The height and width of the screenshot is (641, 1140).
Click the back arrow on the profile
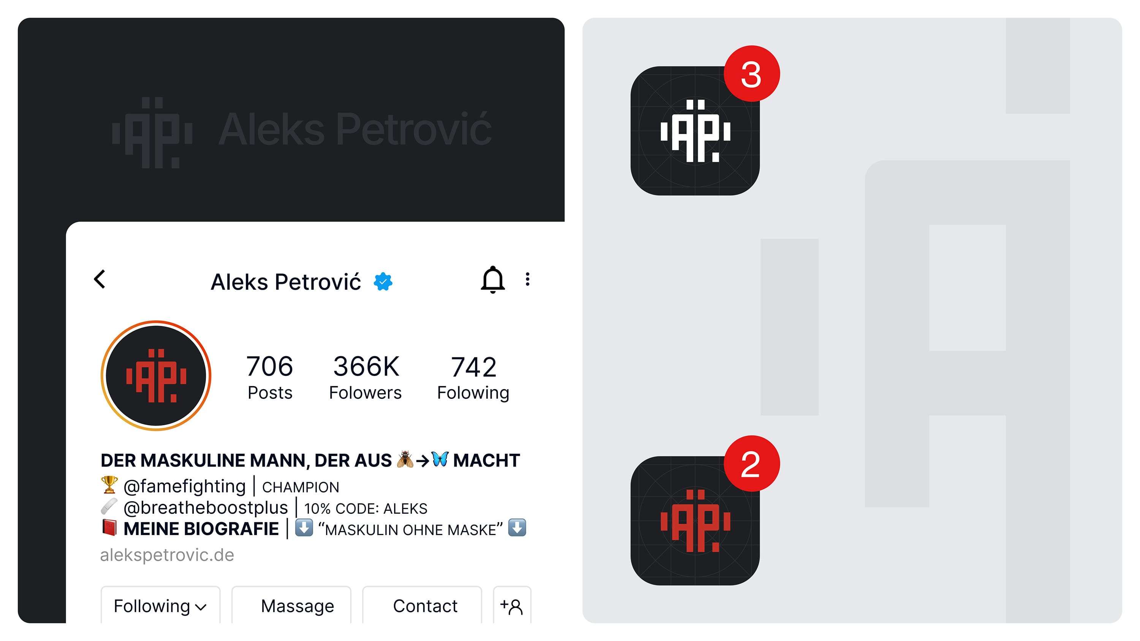pyautogui.click(x=100, y=279)
